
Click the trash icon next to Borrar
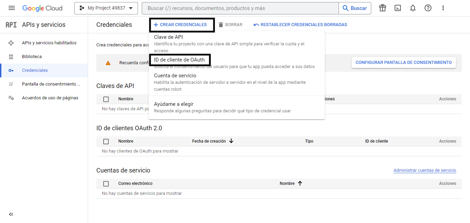[221, 25]
